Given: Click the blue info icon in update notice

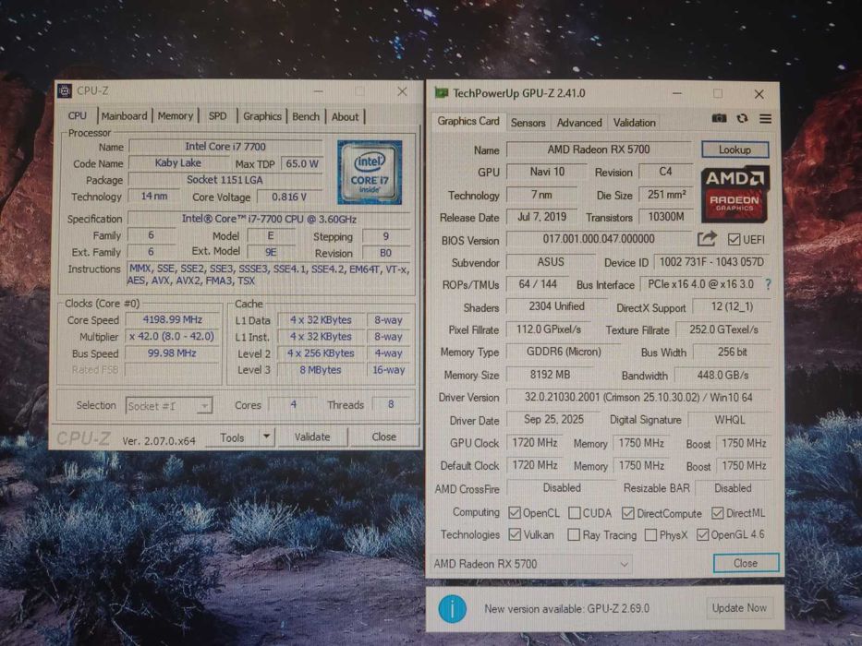Looking at the screenshot, I should point(452,609).
